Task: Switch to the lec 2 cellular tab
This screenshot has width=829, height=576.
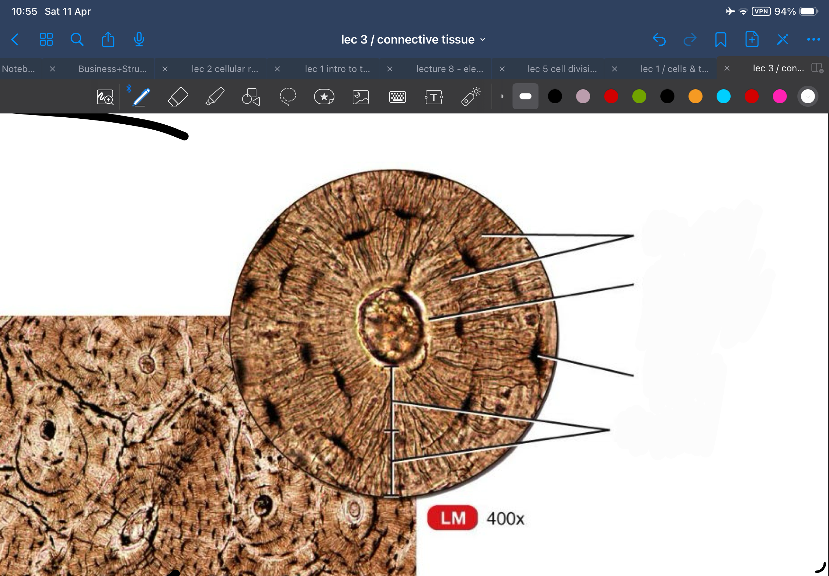Action: 224,68
